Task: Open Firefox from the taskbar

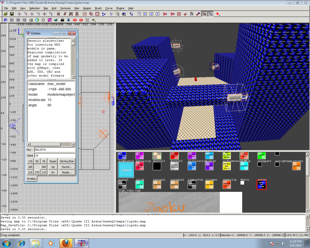Action: pyautogui.click(x=66, y=243)
